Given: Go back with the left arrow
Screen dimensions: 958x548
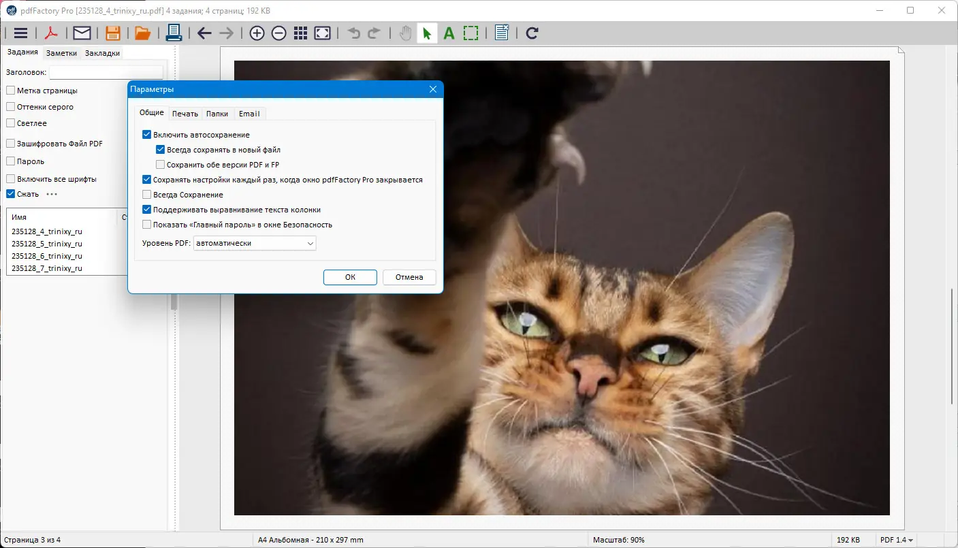Looking at the screenshot, I should pyautogui.click(x=204, y=33).
